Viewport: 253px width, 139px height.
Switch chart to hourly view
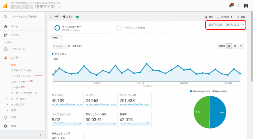tap(222, 46)
